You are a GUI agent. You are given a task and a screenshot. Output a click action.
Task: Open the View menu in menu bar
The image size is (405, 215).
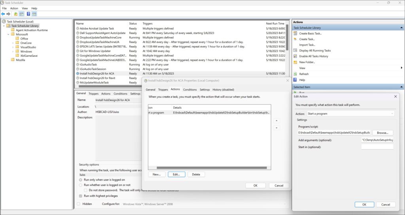coord(25,8)
